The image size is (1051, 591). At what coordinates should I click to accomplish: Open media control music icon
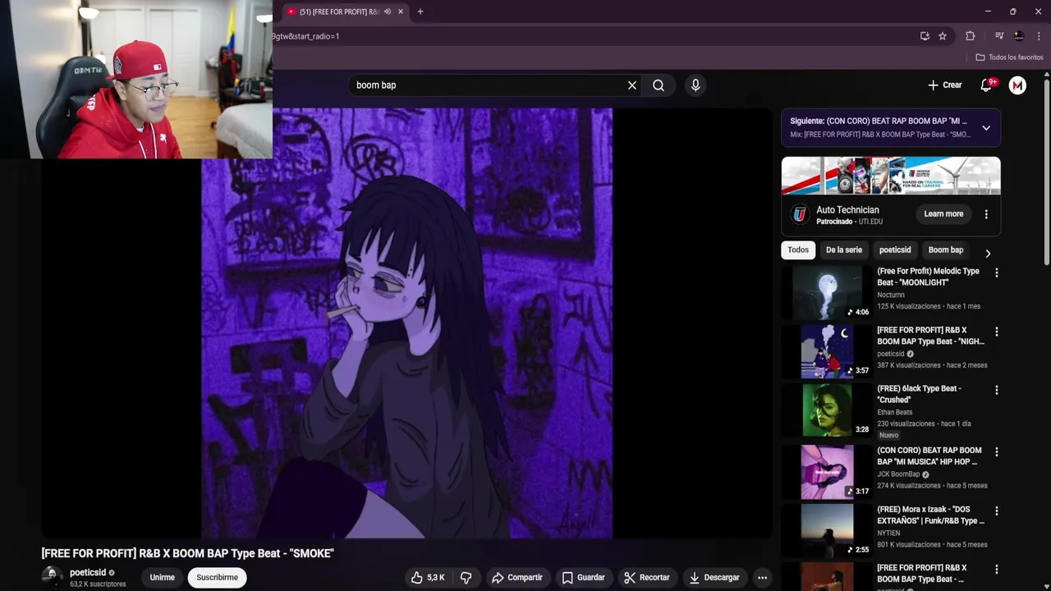click(999, 36)
